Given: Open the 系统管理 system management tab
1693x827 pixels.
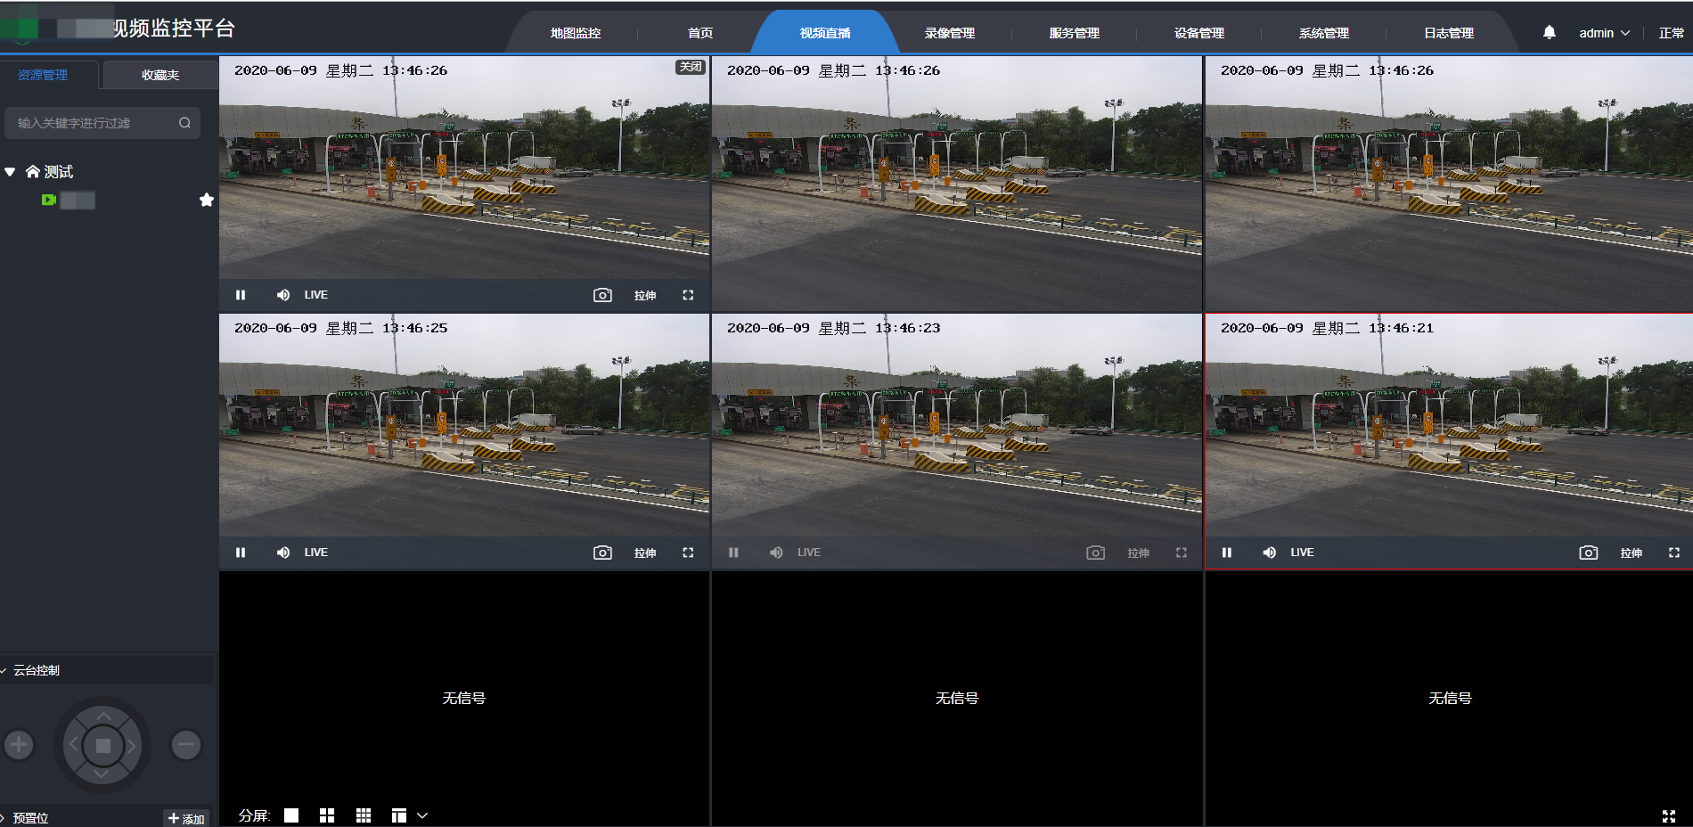Looking at the screenshot, I should click(x=1324, y=33).
